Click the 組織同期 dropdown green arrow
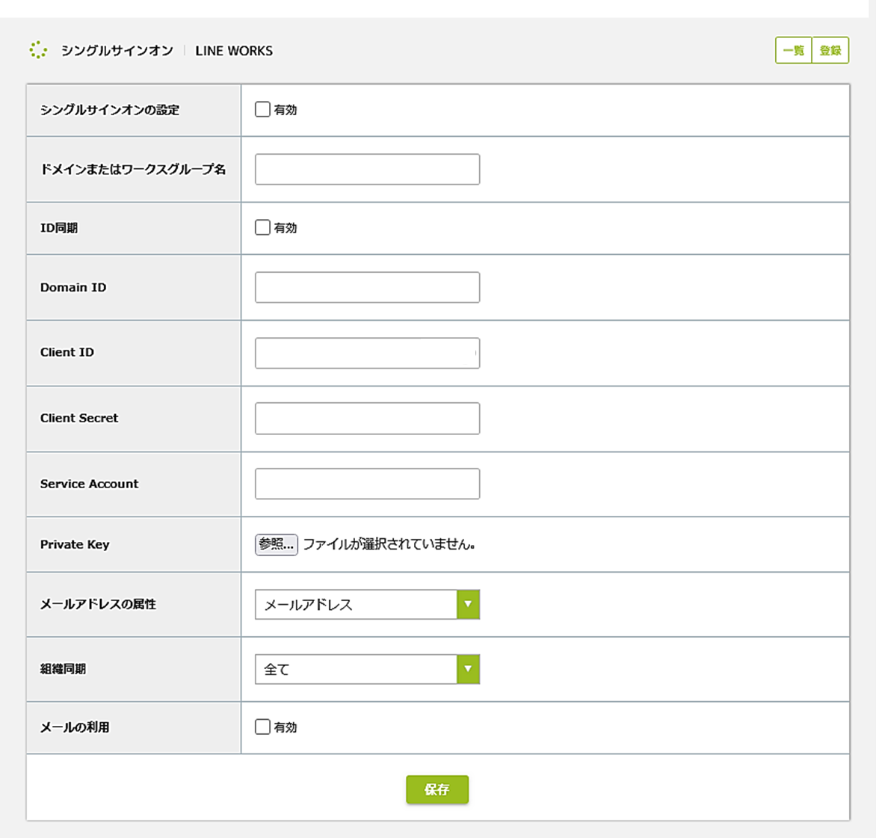 [468, 669]
